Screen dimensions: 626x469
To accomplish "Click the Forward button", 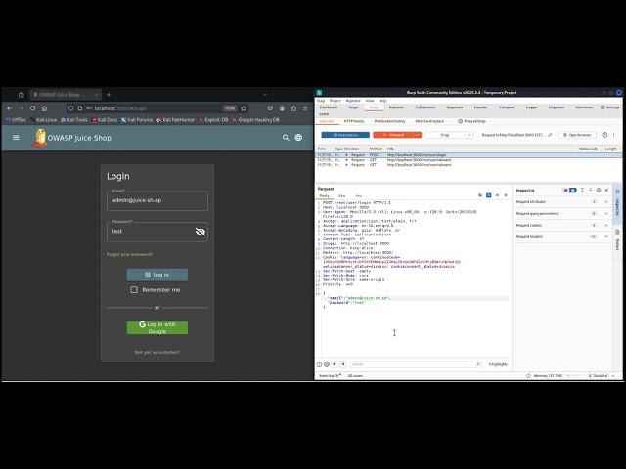I will pyautogui.click(x=393, y=135).
